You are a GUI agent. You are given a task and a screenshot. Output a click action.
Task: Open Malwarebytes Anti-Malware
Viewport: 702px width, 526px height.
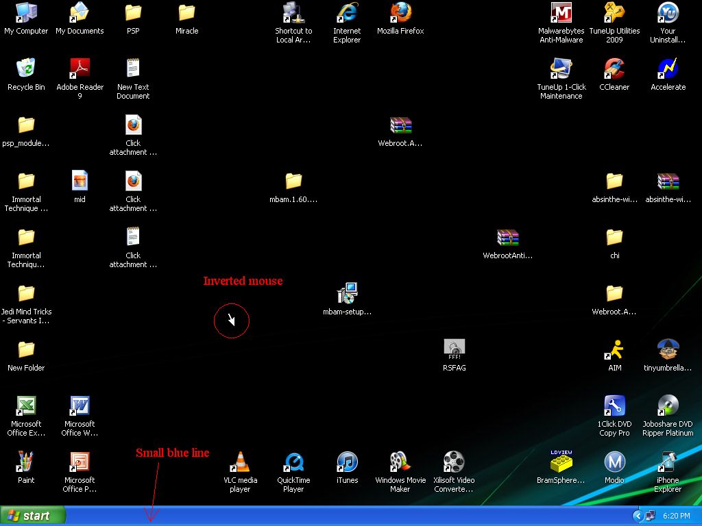pyautogui.click(x=561, y=14)
